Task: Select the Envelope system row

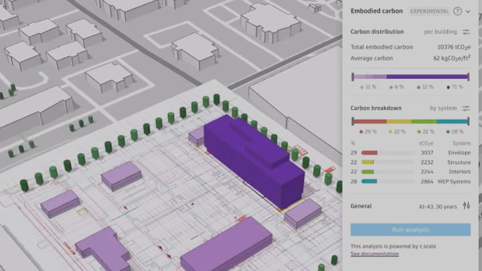Action: [x=410, y=153]
